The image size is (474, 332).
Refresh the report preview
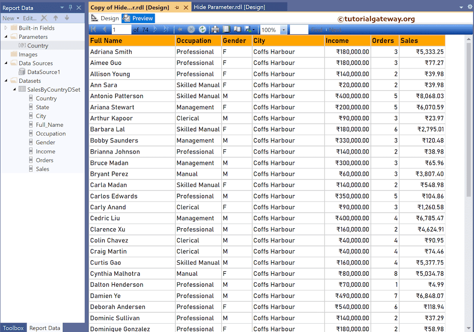203,29
